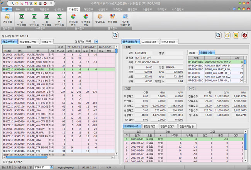The image size is (251, 170).
Task: Click the Excel export button above the right panel
Action: point(236,35)
